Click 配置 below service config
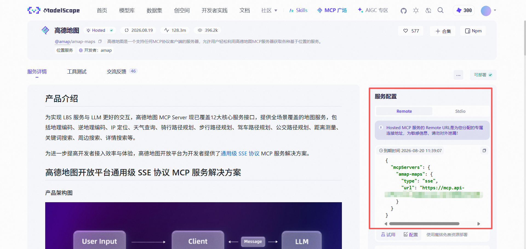This screenshot has width=526, height=249. pos(411,234)
